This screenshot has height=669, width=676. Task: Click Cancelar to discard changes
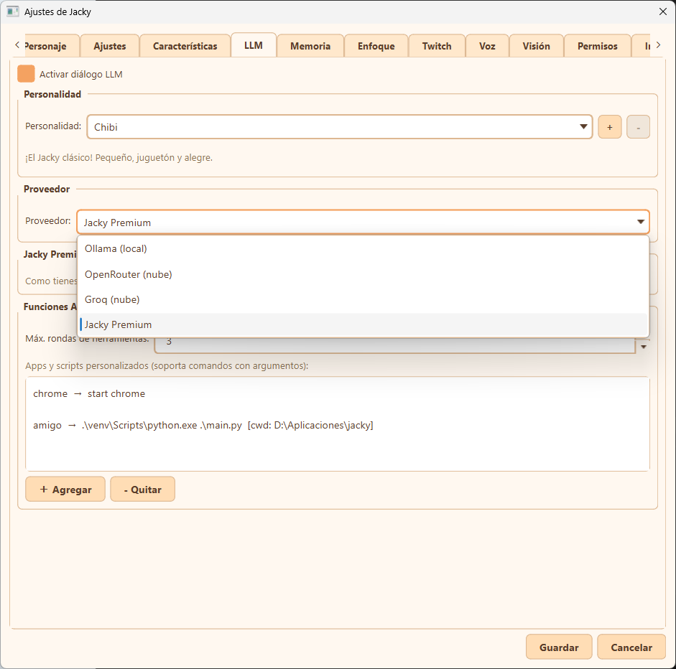point(631,647)
